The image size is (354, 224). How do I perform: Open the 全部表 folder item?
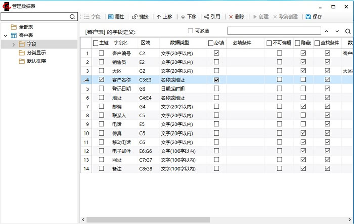(27, 27)
